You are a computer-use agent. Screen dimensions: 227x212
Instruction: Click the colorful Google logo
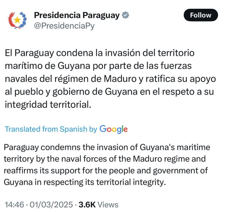[113, 129]
